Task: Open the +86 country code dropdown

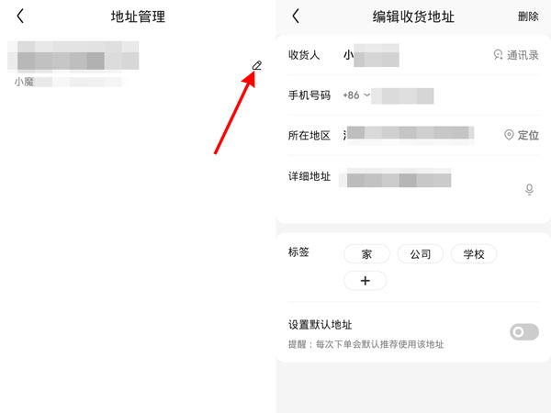Action: pyautogui.click(x=356, y=95)
